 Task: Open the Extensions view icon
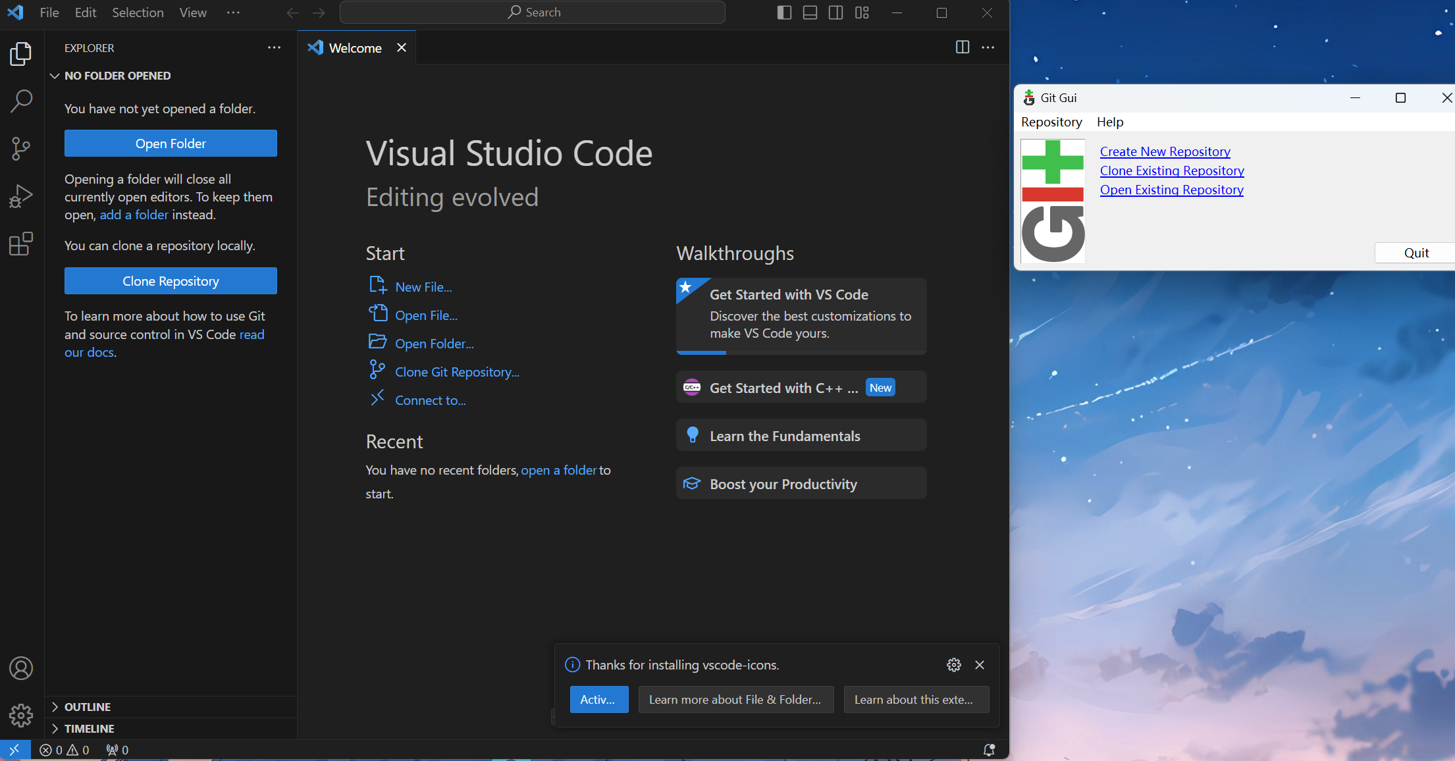(x=21, y=244)
